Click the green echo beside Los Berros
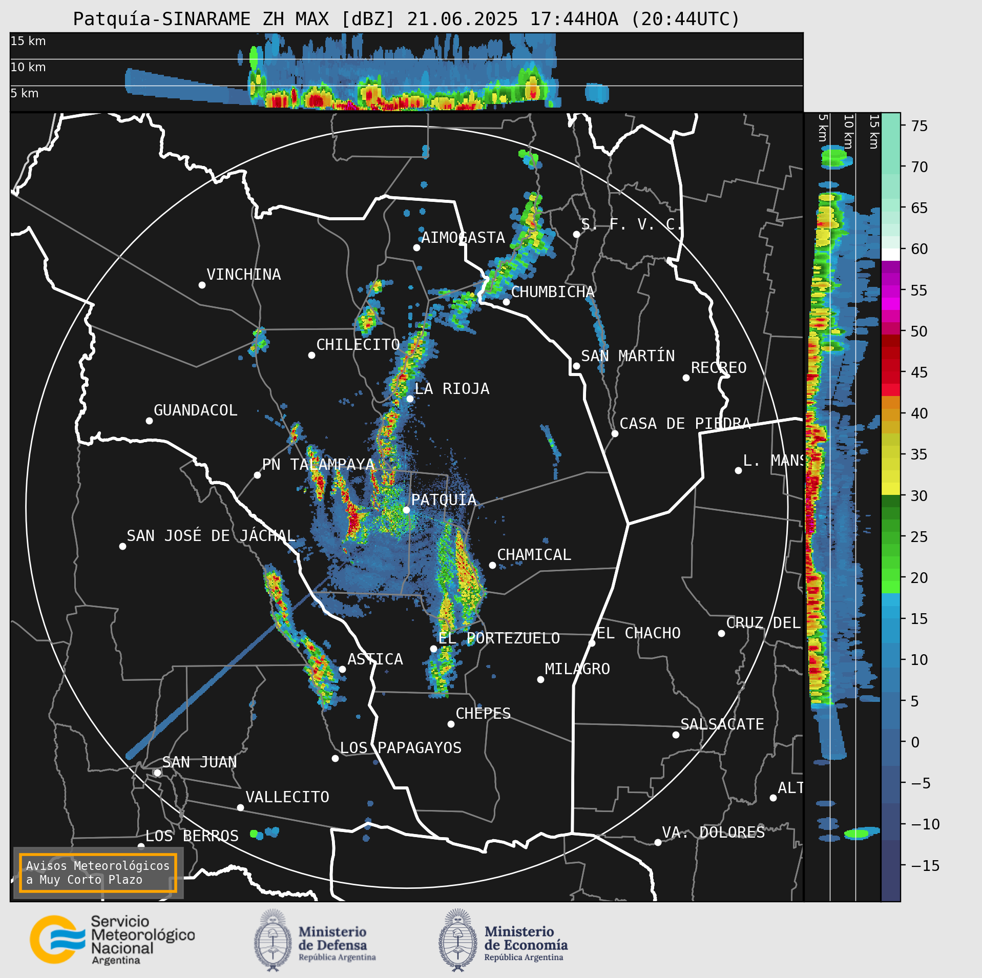This screenshot has height=978, width=982. click(x=254, y=834)
